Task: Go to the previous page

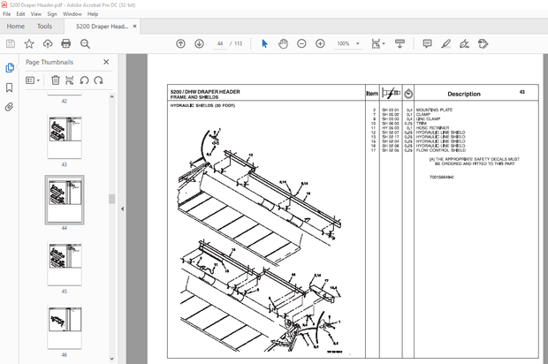Action: [x=180, y=43]
